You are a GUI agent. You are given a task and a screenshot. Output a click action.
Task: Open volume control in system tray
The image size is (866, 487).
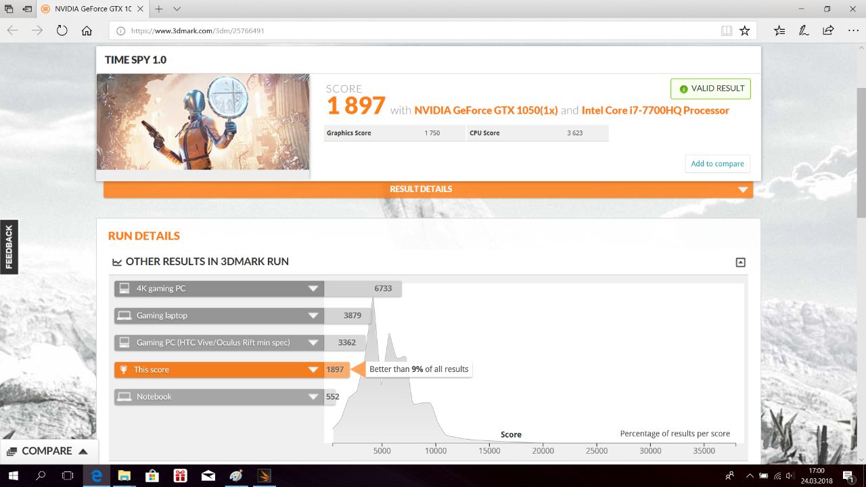pyautogui.click(x=790, y=476)
